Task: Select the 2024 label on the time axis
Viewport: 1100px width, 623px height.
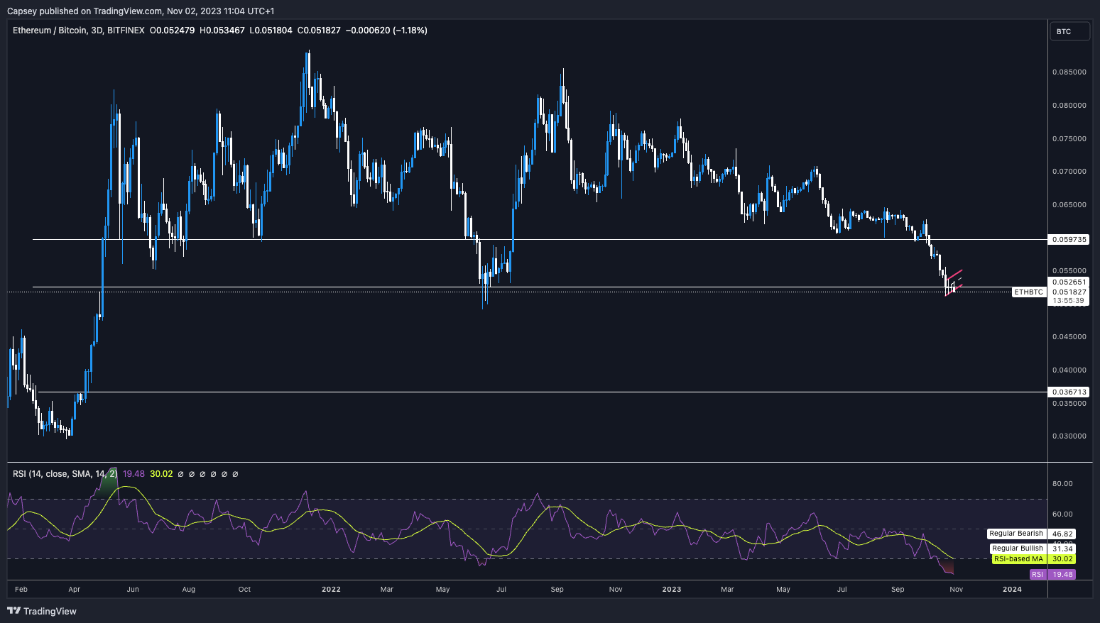Action: pyautogui.click(x=1012, y=589)
